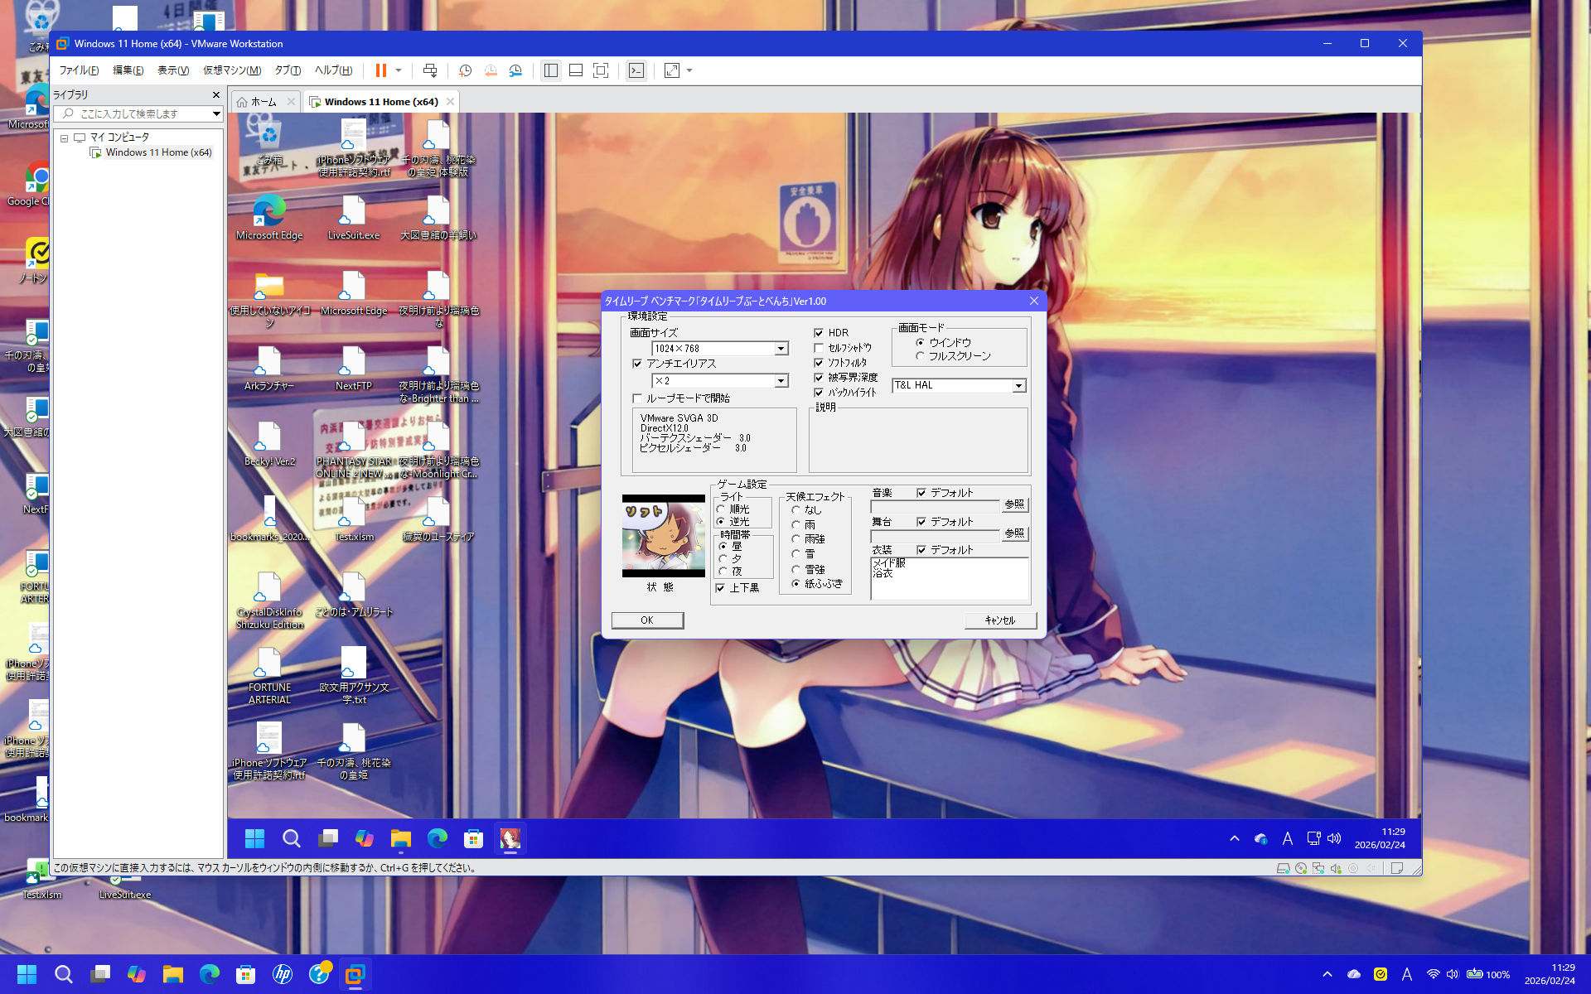This screenshot has height=994, width=1591.
Task: Select the 夜 time period option
Action: pos(723,572)
